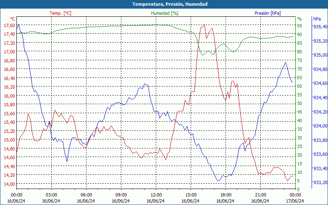Click pressure axis value 935,00
The width and height of the screenshot is (328, 205).
pyautogui.click(x=320, y=55)
